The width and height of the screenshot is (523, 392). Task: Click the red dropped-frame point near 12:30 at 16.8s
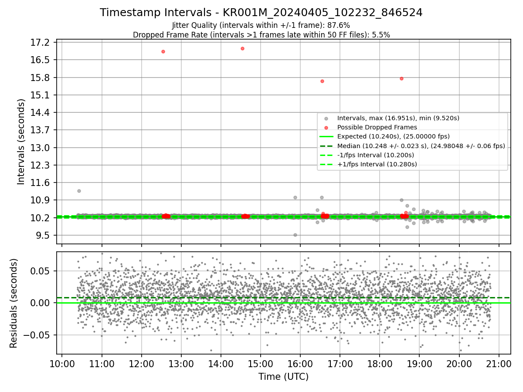(x=163, y=51)
